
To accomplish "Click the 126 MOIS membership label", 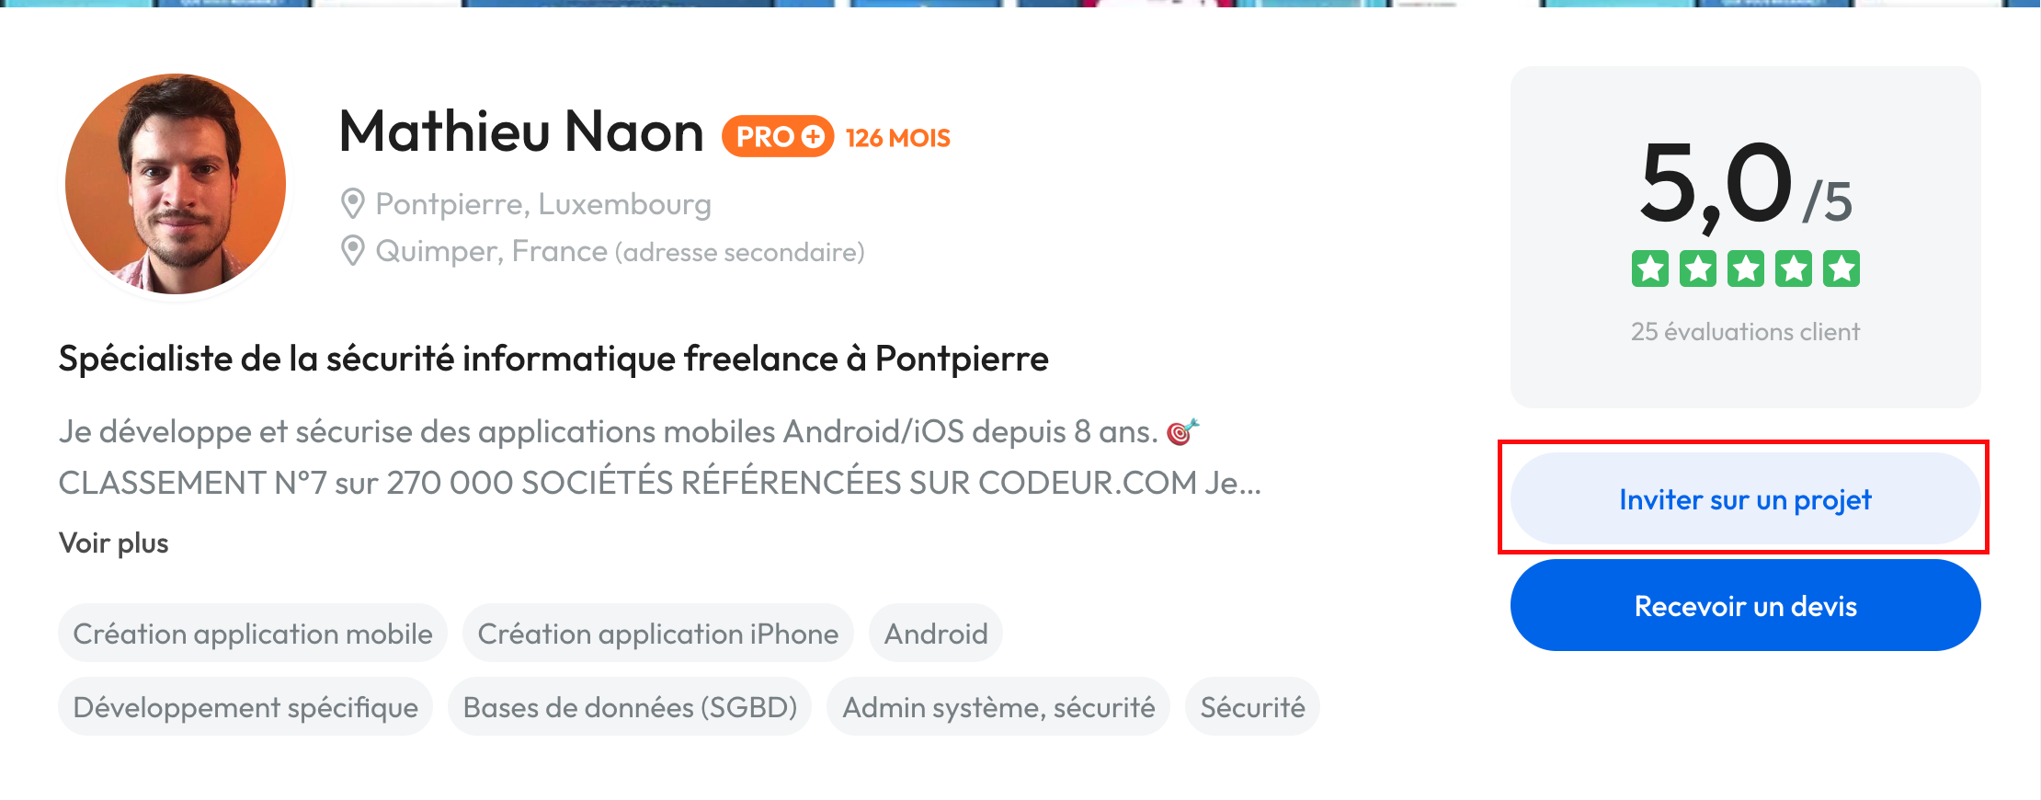I will pyautogui.click(x=897, y=138).
